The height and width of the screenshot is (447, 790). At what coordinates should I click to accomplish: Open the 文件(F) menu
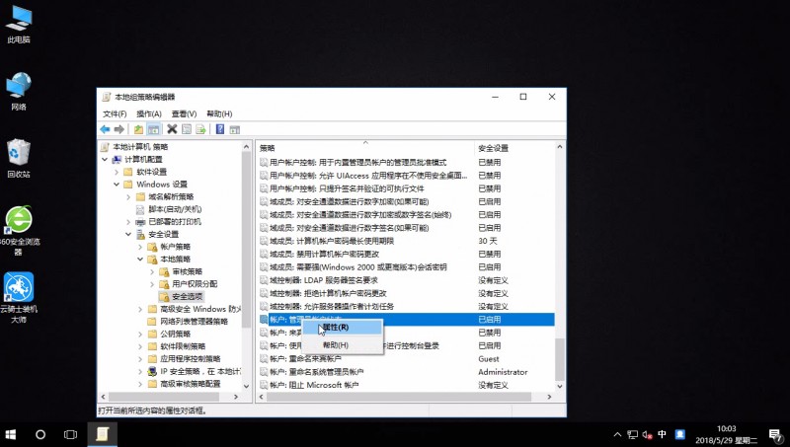pyautogui.click(x=115, y=113)
